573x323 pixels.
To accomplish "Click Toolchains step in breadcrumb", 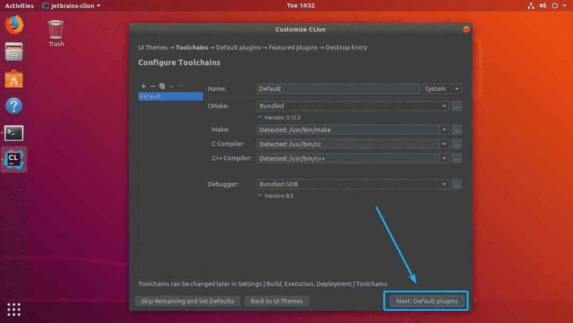I will 192,47.
